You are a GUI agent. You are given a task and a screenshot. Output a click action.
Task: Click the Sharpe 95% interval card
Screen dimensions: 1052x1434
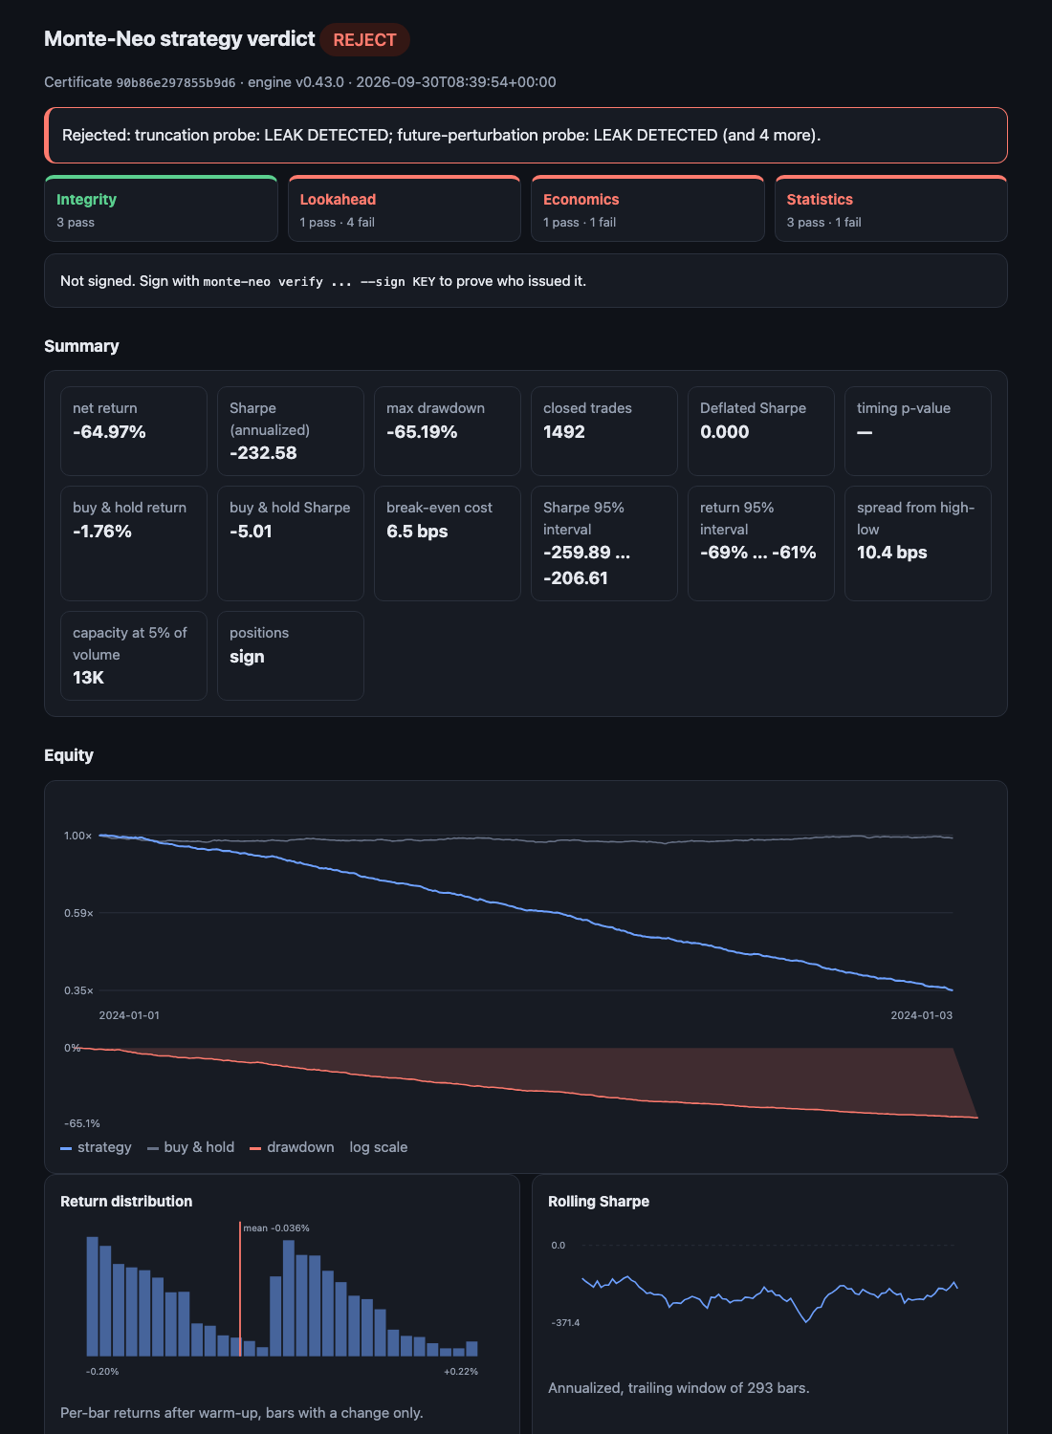click(x=604, y=543)
